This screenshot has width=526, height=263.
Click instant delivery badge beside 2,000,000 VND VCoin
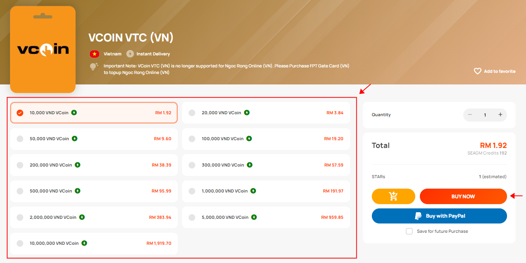[82, 217]
